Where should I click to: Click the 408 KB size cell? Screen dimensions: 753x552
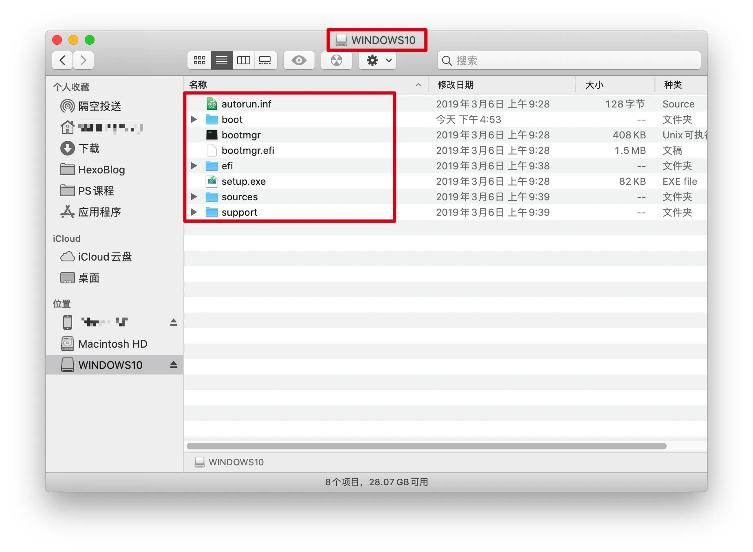point(629,135)
